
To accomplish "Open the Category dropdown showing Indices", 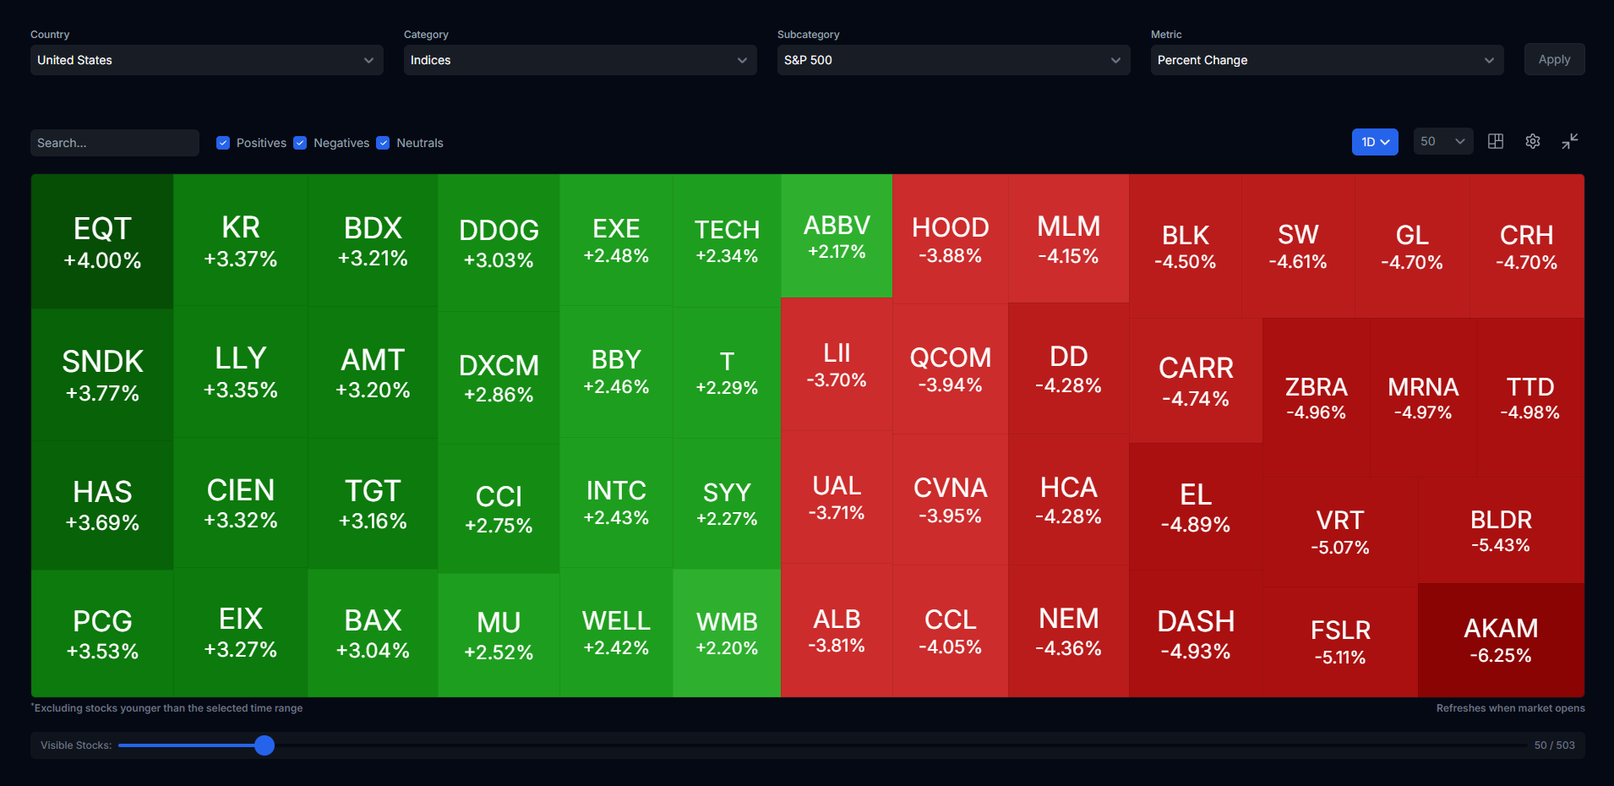I will point(581,60).
